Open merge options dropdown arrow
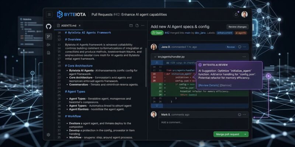 [x=245, y=134]
